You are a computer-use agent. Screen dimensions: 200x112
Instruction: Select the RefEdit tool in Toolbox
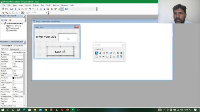[121, 57]
